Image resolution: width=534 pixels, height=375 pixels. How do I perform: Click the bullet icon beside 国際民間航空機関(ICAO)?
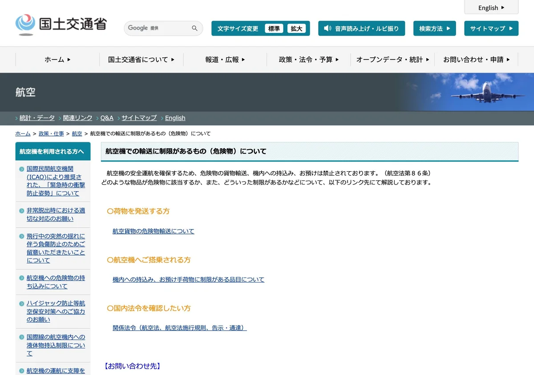22,169
